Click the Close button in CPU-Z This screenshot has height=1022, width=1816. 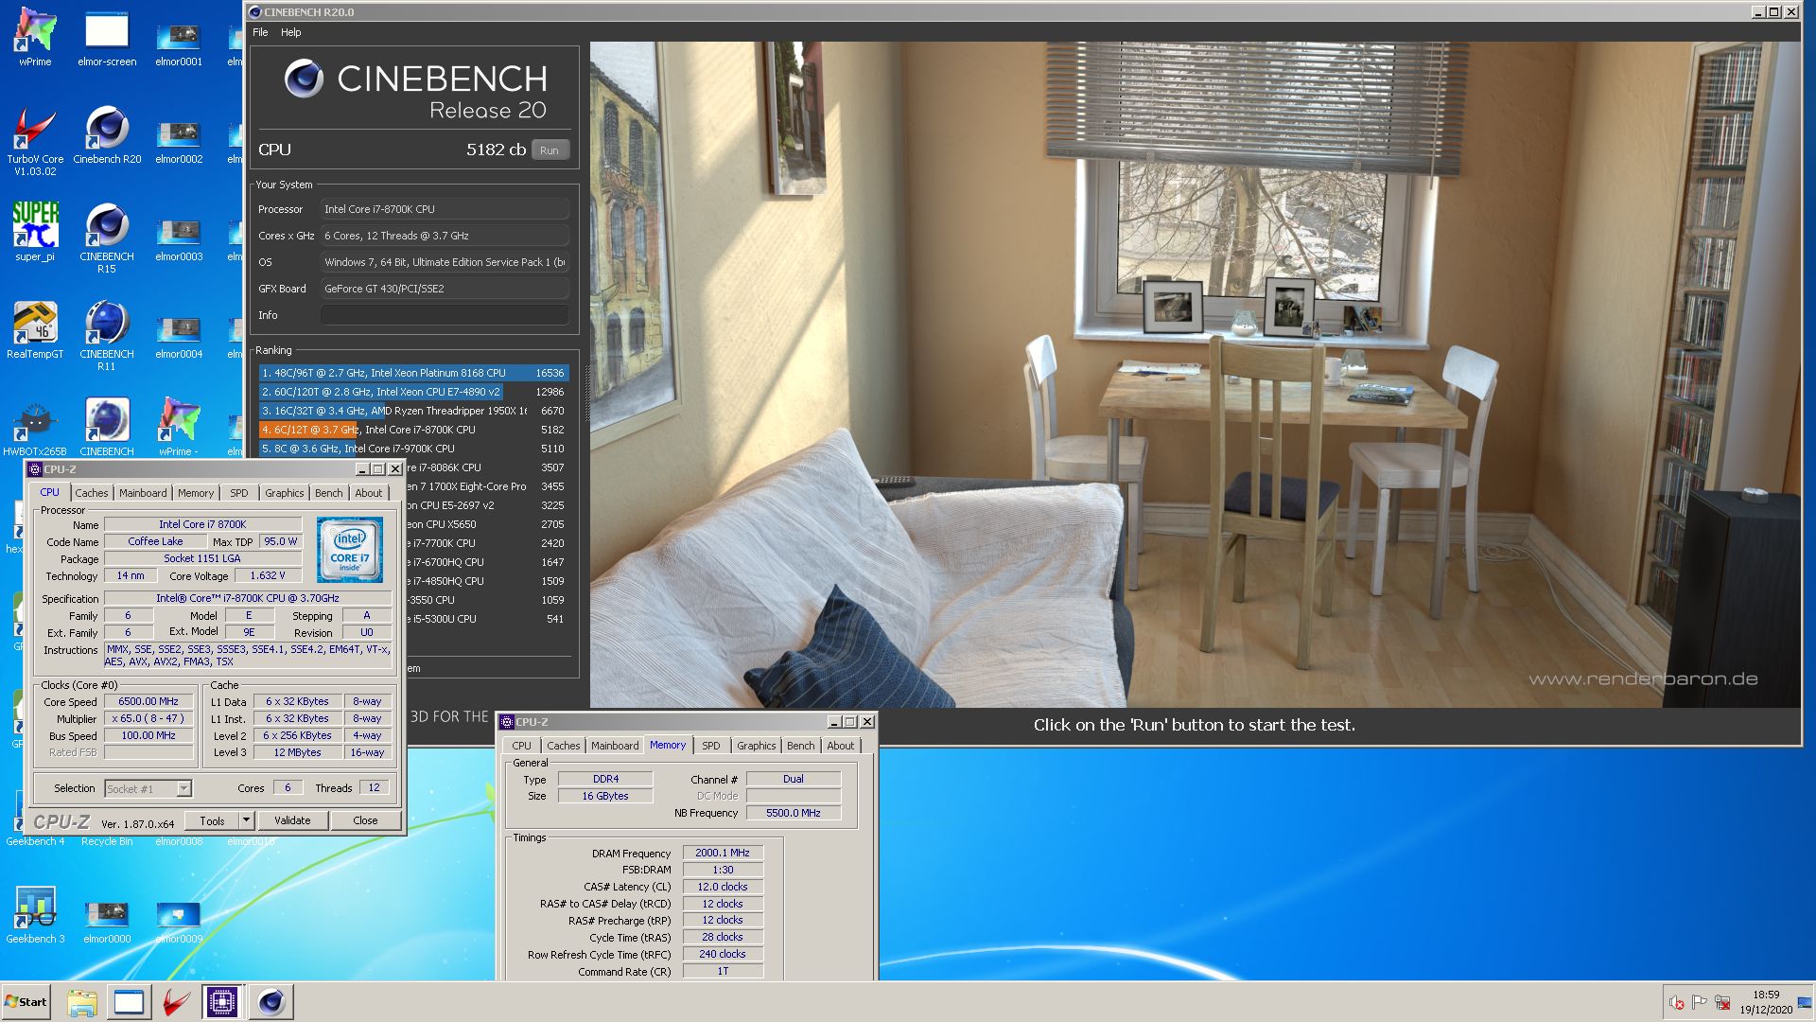tap(365, 820)
